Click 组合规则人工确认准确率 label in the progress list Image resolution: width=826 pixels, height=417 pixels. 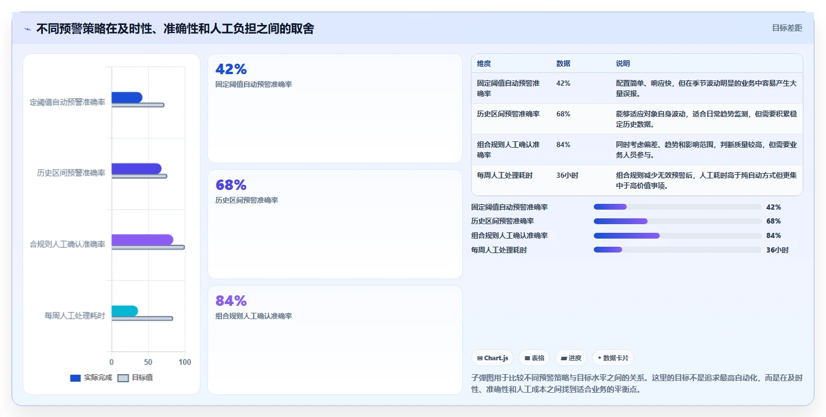510,236
